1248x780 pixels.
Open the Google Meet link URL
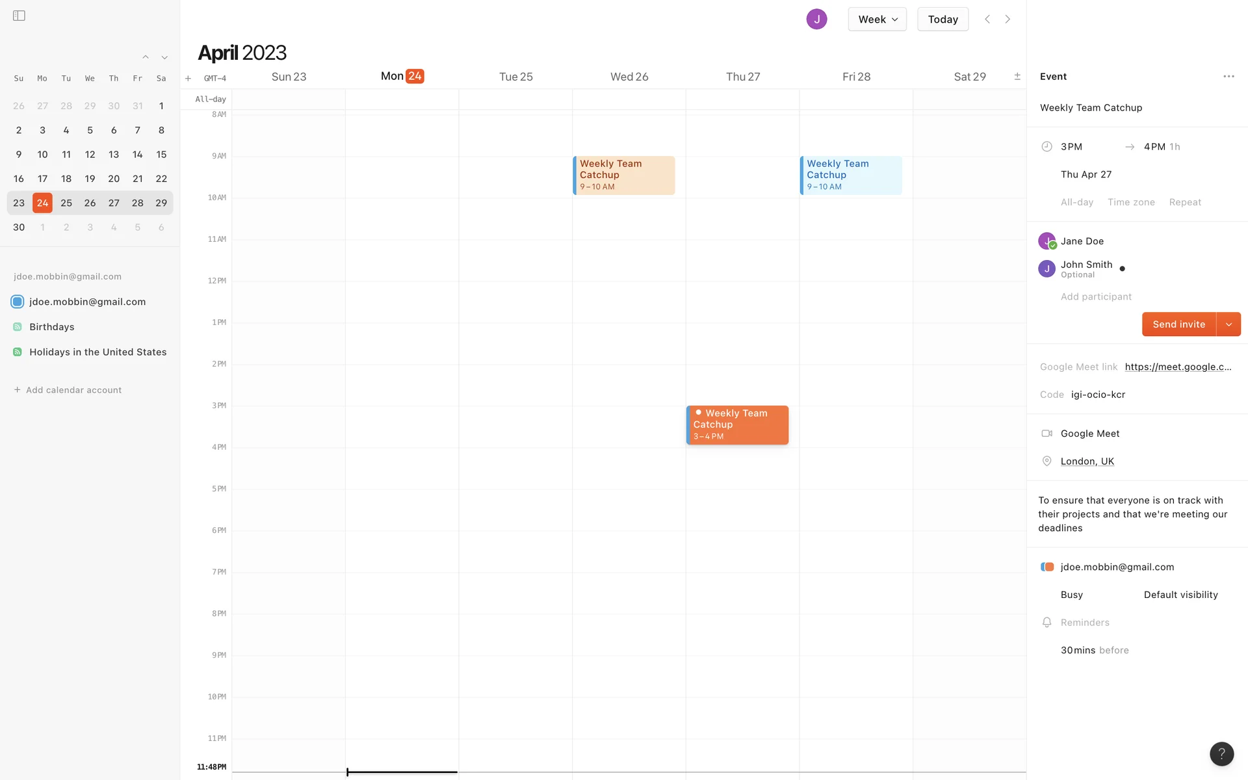(x=1177, y=367)
